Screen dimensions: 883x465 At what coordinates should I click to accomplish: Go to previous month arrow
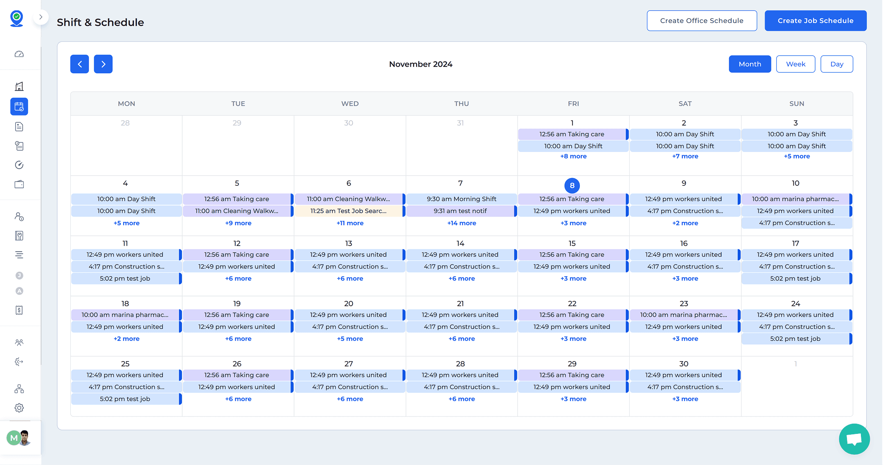pyautogui.click(x=80, y=64)
